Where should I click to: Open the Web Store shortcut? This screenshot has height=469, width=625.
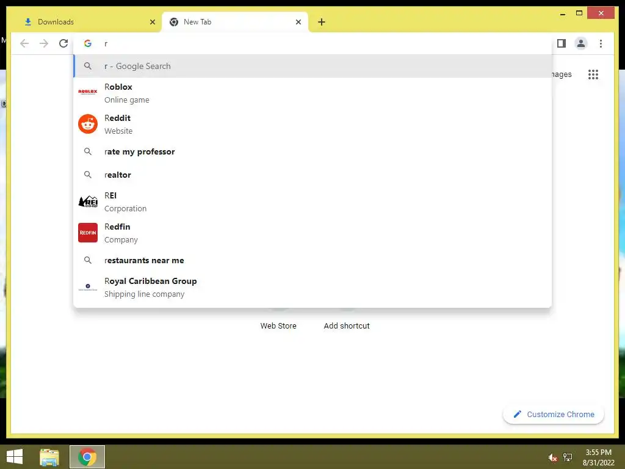tap(278, 325)
